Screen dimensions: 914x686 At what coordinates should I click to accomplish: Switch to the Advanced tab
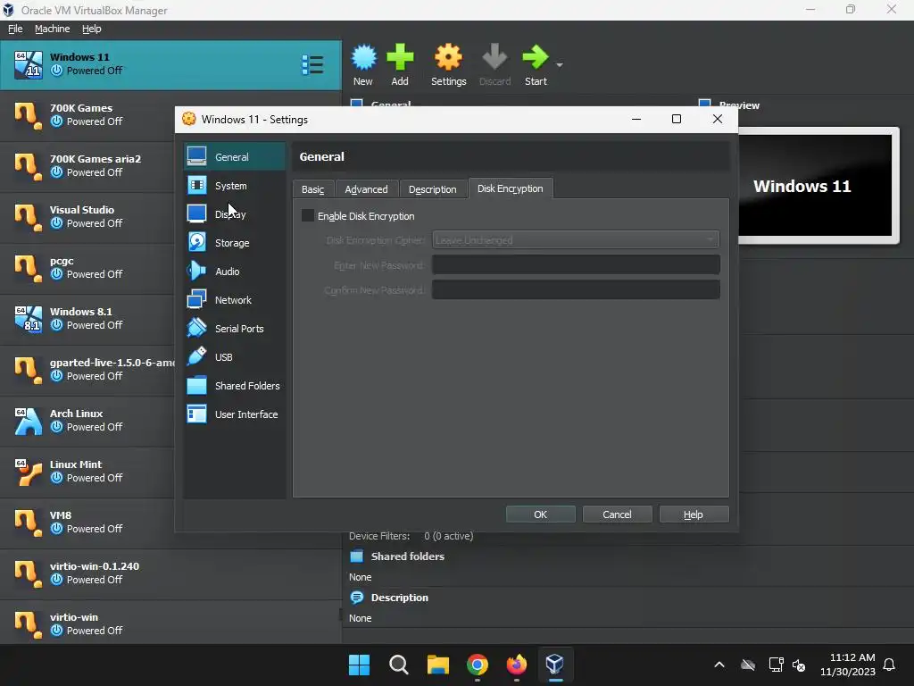pos(366,189)
